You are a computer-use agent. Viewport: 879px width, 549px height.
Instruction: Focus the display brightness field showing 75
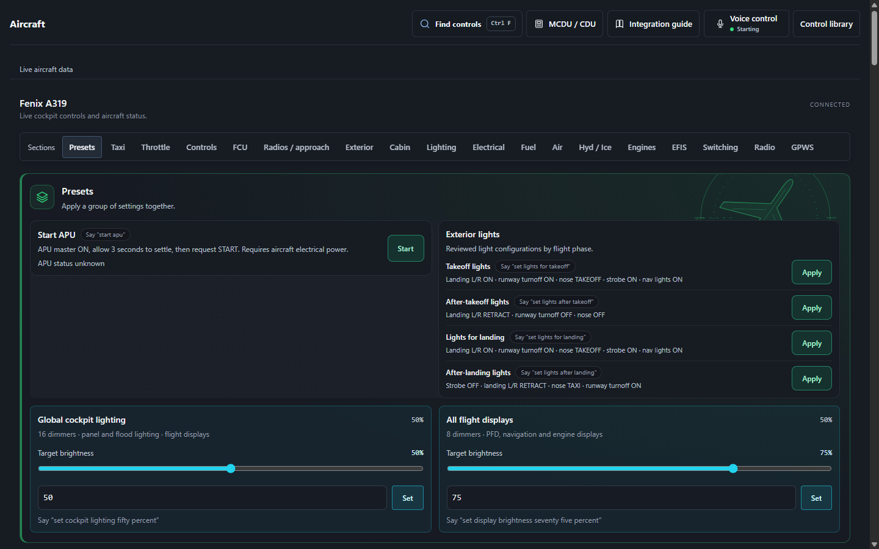(621, 498)
